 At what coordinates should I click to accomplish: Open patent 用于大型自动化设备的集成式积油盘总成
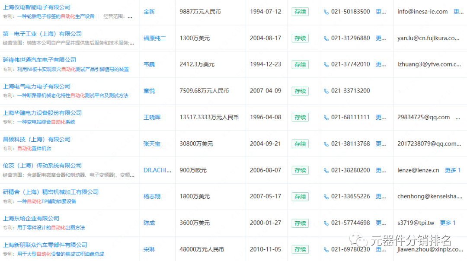click(61, 254)
